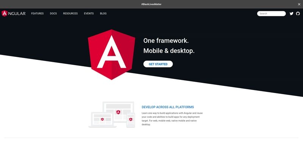
Task: Open the Angular logo home link
Action: [14, 14]
